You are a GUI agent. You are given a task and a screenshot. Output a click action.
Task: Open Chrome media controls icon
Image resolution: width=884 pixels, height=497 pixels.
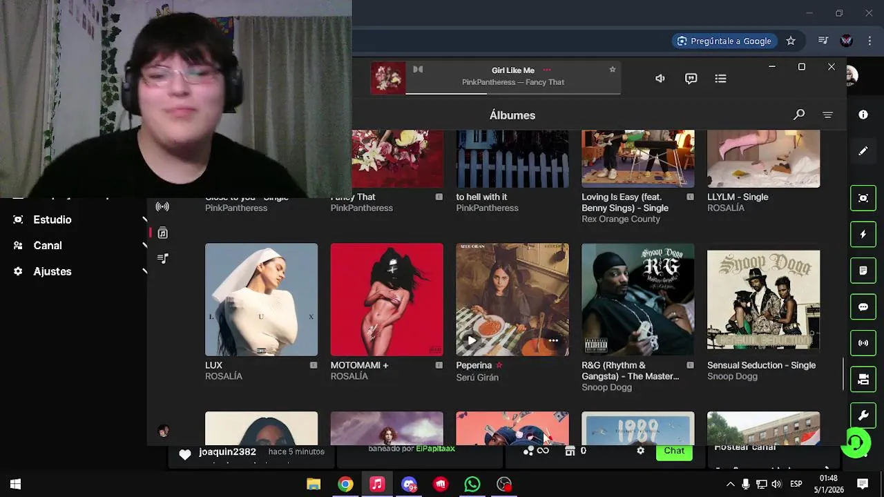[x=823, y=41]
